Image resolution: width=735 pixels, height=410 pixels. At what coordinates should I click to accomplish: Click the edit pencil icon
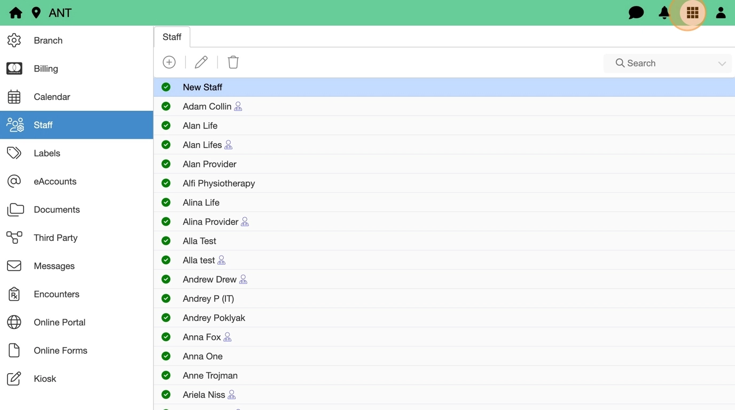point(201,62)
